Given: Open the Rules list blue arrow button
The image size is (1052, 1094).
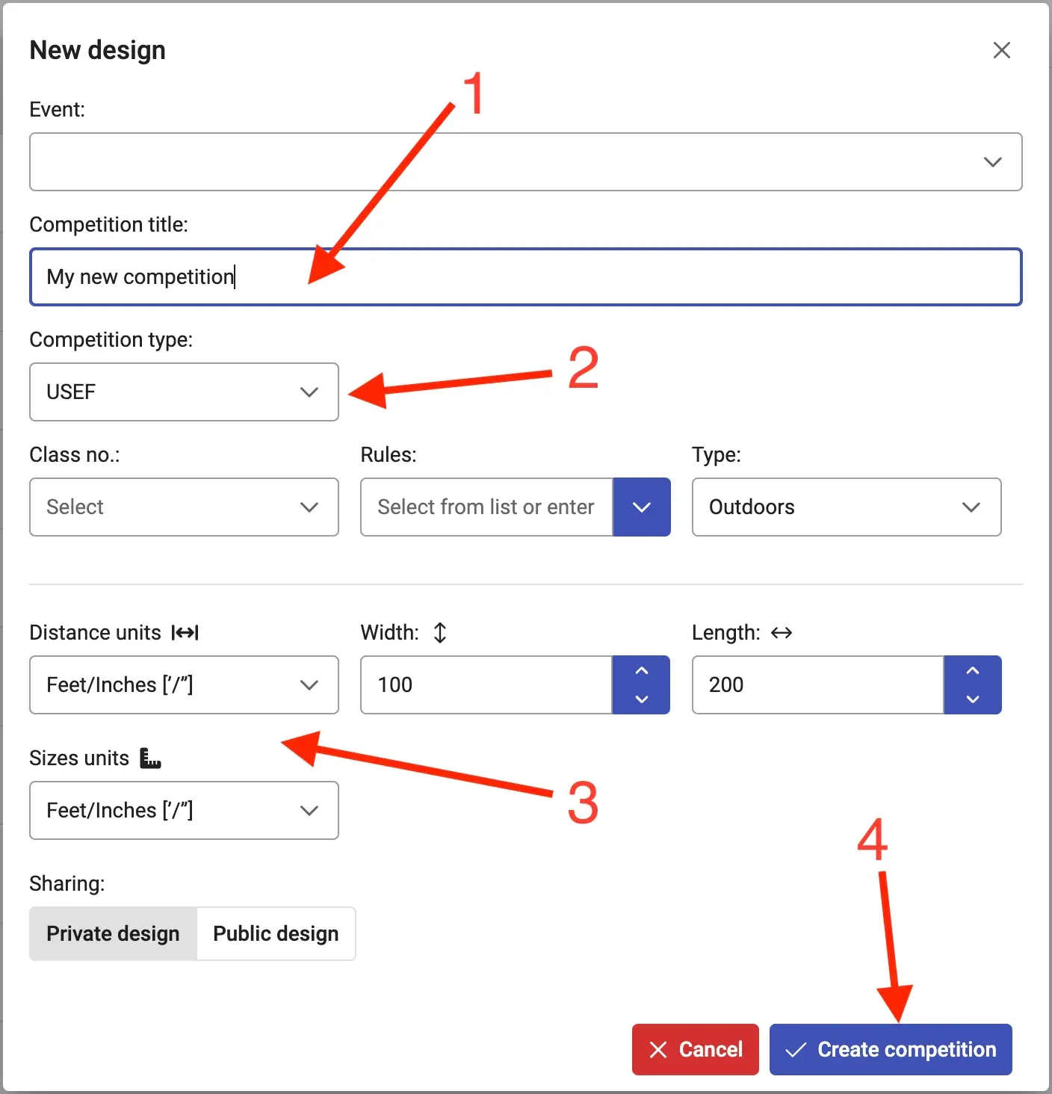Looking at the screenshot, I should point(641,507).
